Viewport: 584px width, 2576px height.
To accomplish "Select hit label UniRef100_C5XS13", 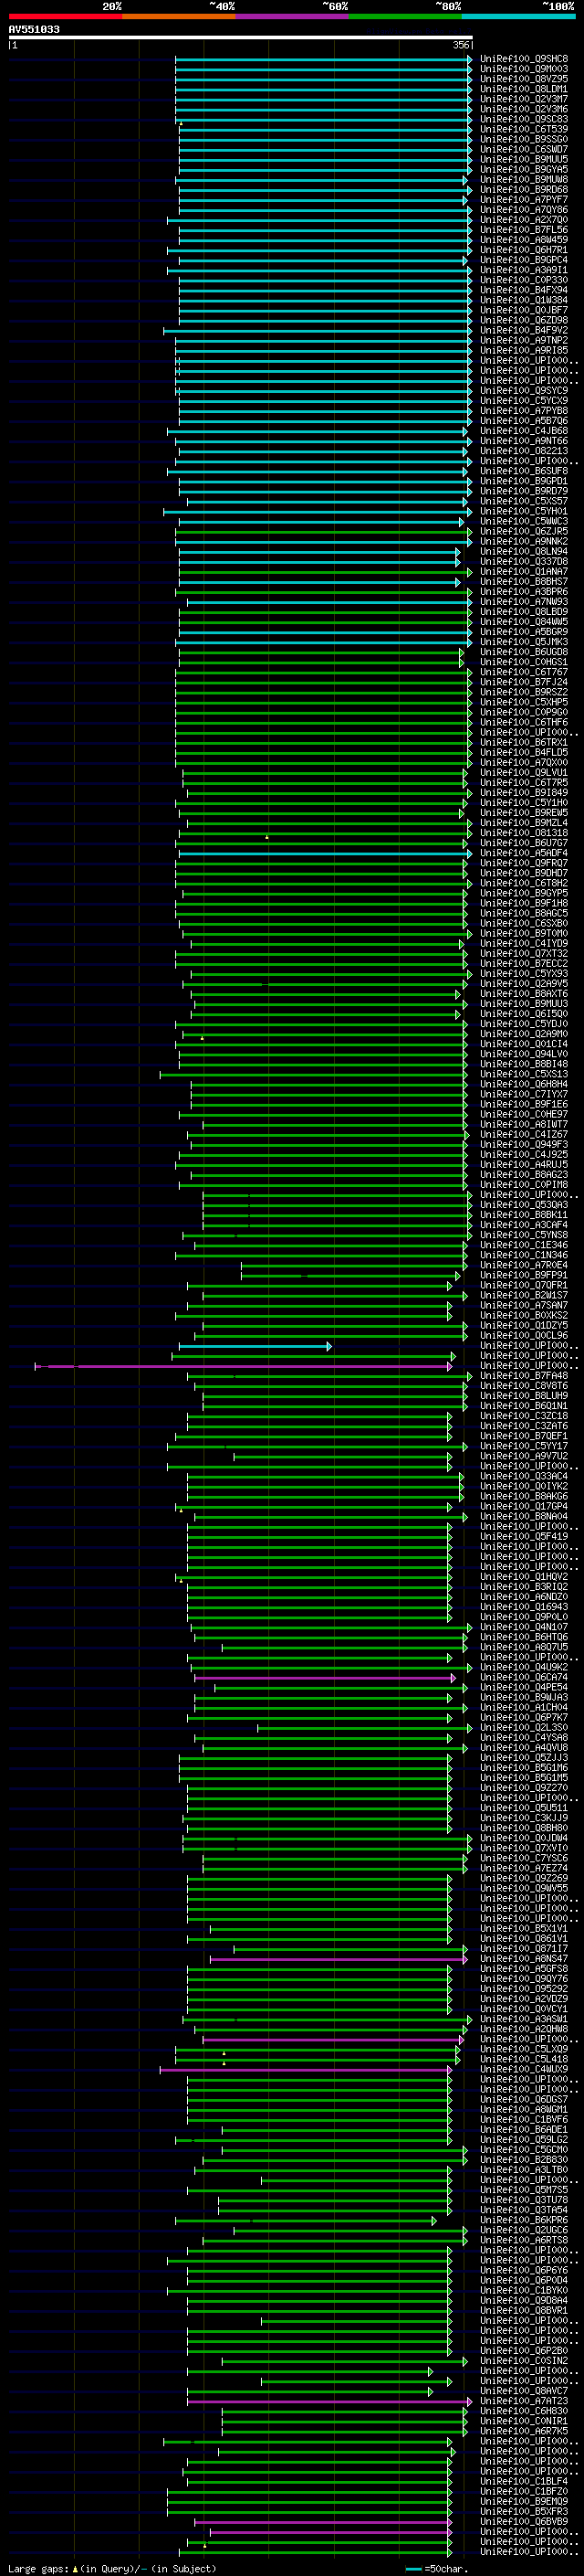I will click(523, 1074).
